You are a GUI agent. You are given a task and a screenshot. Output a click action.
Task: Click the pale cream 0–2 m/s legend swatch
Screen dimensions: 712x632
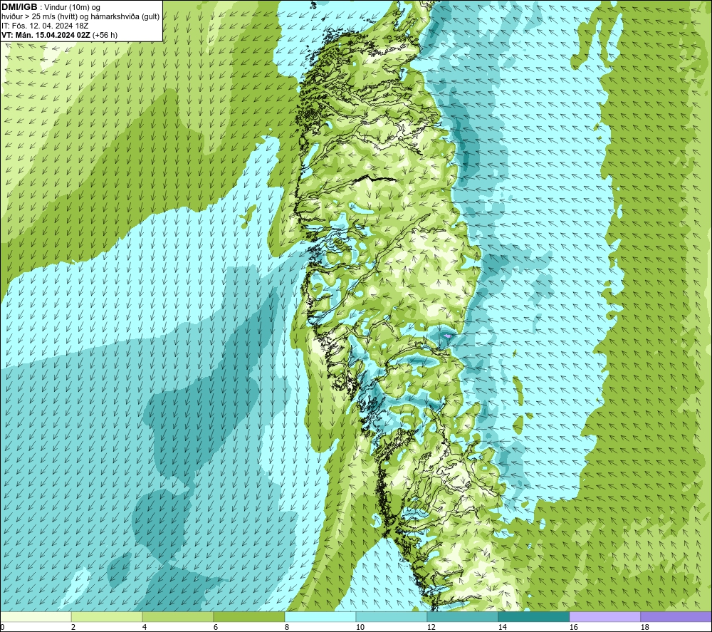pyautogui.click(x=36, y=617)
